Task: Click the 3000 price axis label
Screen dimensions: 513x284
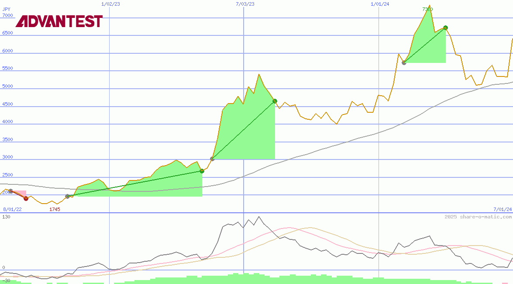Action: pos(7,157)
